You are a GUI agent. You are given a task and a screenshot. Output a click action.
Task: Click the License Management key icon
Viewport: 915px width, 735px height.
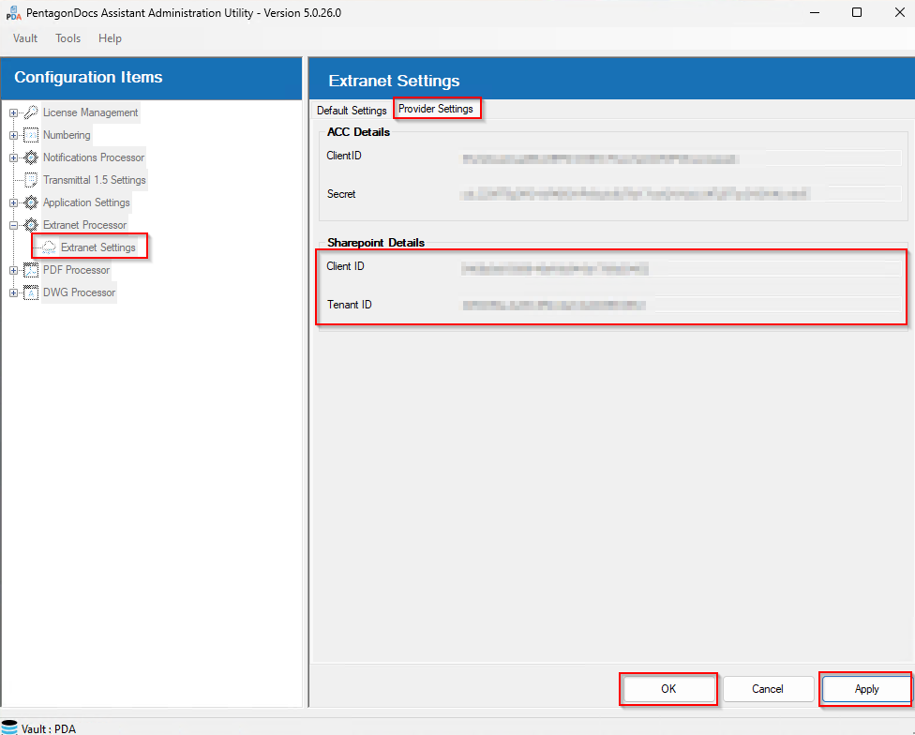pos(31,112)
